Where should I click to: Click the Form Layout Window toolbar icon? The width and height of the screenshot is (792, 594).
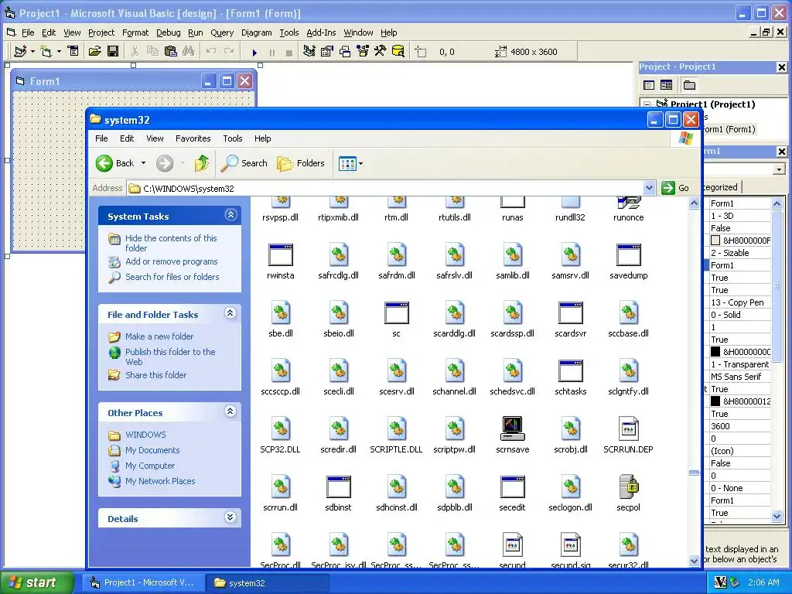[344, 51]
